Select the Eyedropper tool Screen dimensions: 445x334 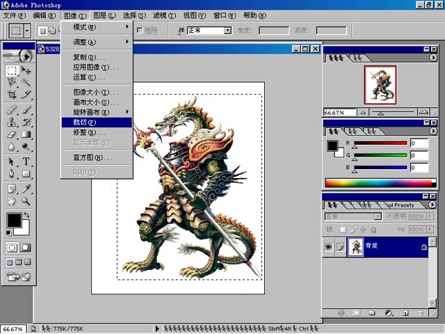point(26,189)
